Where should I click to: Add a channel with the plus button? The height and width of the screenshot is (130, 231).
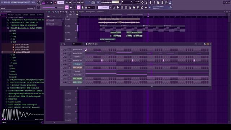click(78, 88)
